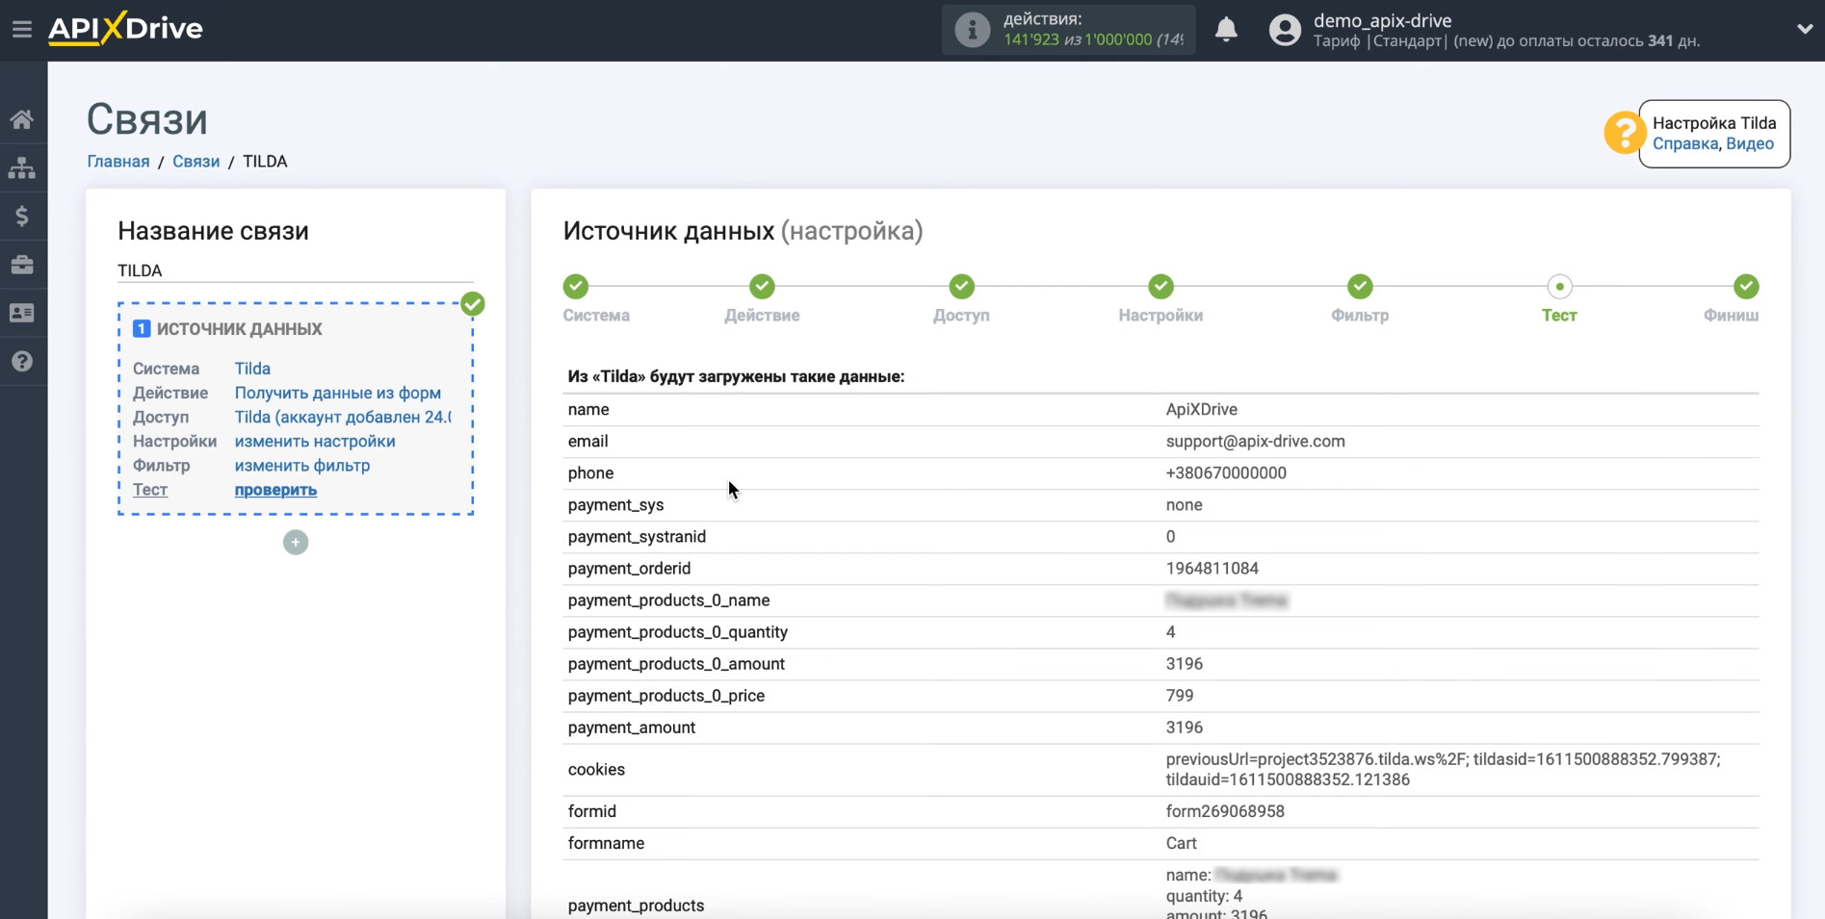Screen dimensions: 1825x919
Task: Open the connections sitemap icon in the sidebar
Action: [x=22, y=167]
